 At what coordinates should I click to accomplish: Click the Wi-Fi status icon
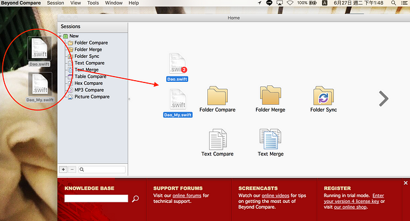pos(290,3)
